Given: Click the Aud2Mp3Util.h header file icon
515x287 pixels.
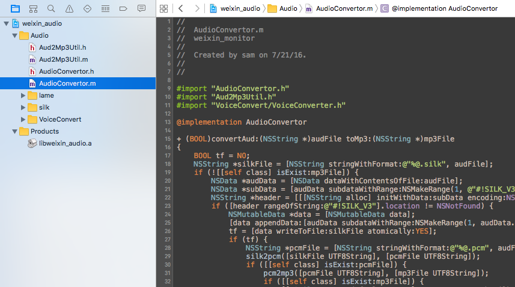Looking at the screenshot, I should pyautogui.click(x=32, y=47).
